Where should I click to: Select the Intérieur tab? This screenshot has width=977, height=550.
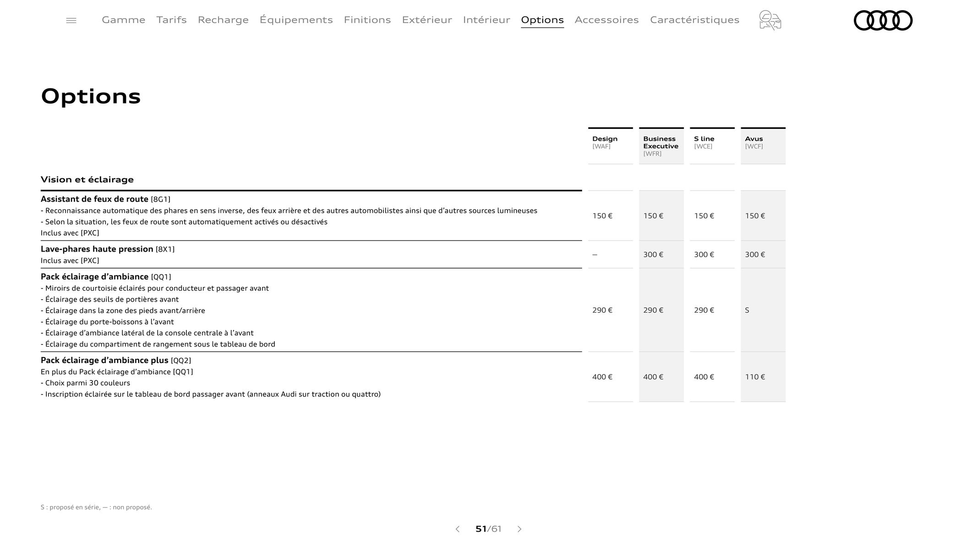point(486,20)
